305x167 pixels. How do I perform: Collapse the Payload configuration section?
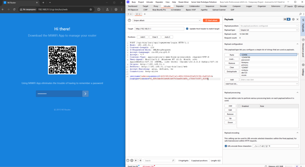[298, 44]
